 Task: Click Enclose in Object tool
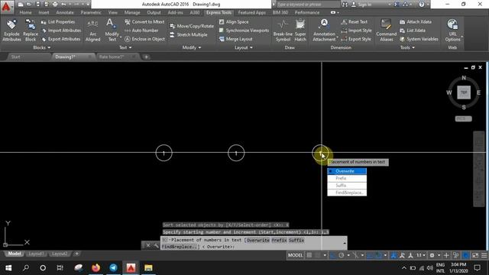pyautogui.click(x=144, y=39)
